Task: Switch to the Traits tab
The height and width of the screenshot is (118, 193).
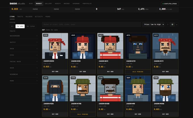Action: pos(20,16)
